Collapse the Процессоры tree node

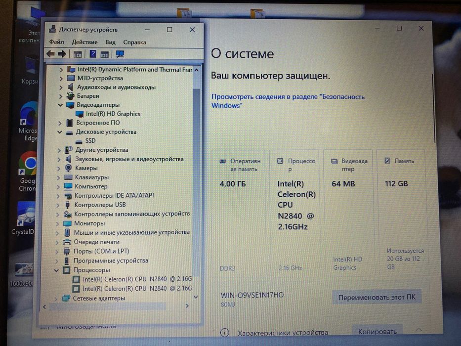(x=56, y=270)
